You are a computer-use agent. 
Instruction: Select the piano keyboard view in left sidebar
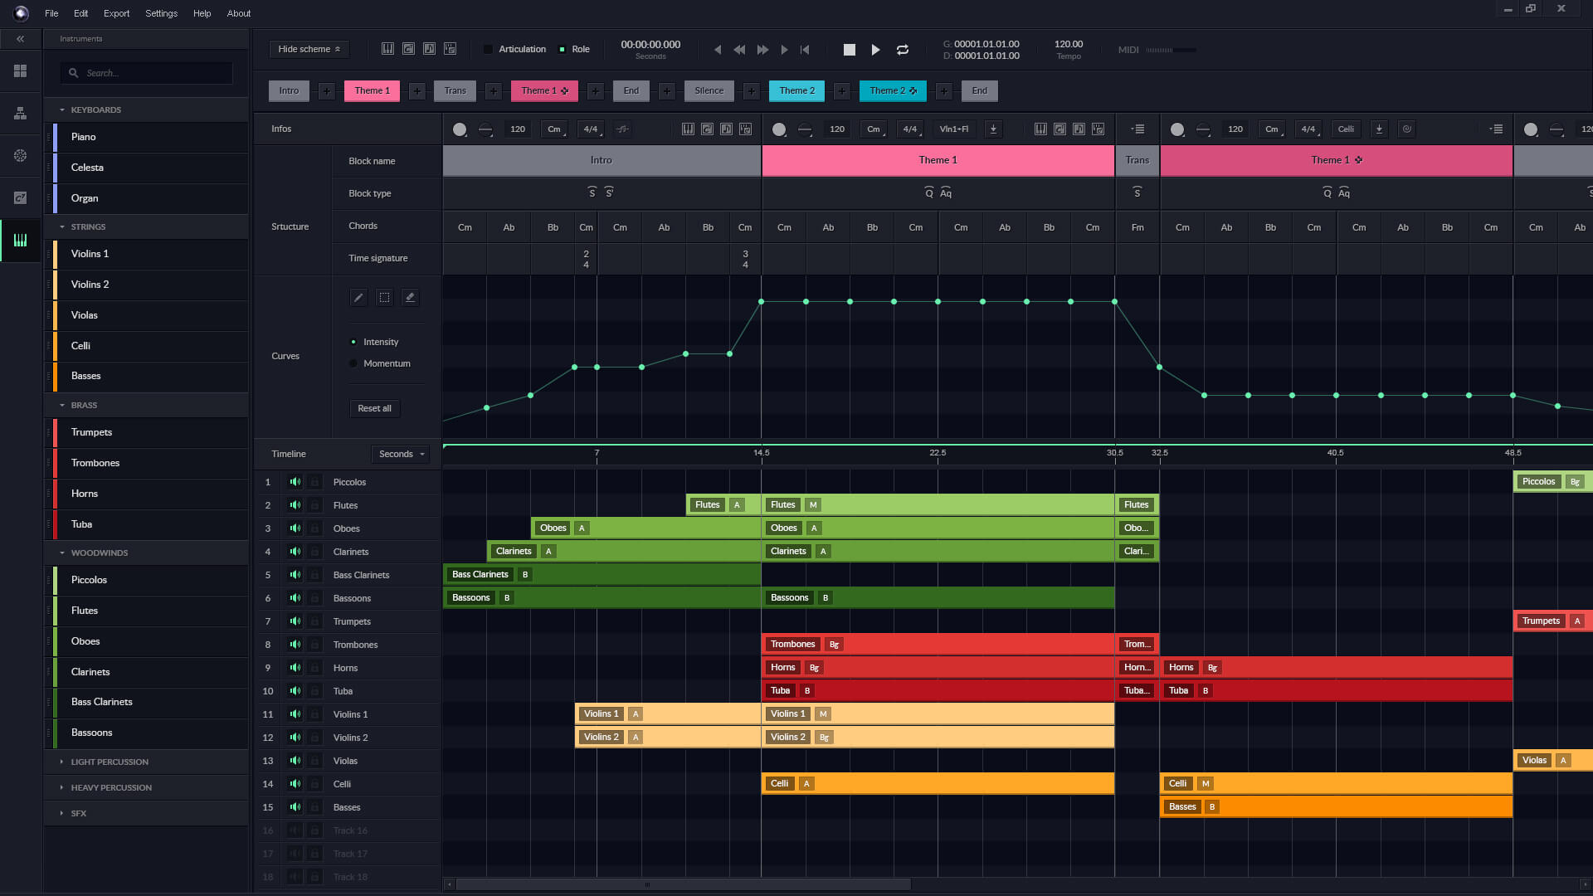click(x=20, y=241)
